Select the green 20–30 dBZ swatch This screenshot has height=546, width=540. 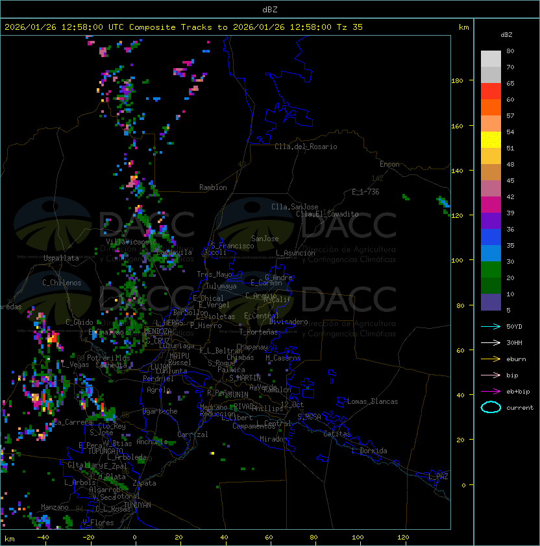click(x=491, y=269)
